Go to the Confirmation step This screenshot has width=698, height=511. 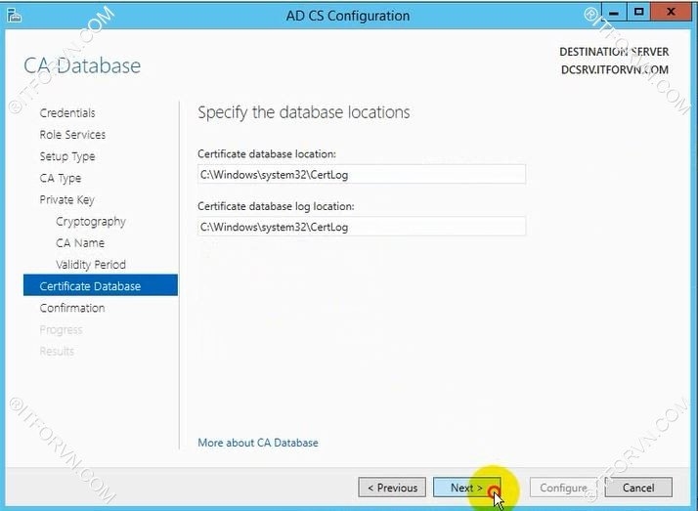pyautogui.click(x=72, y=308)
